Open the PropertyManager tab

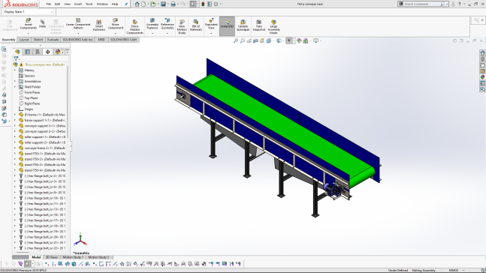click(x=28, y=52)
